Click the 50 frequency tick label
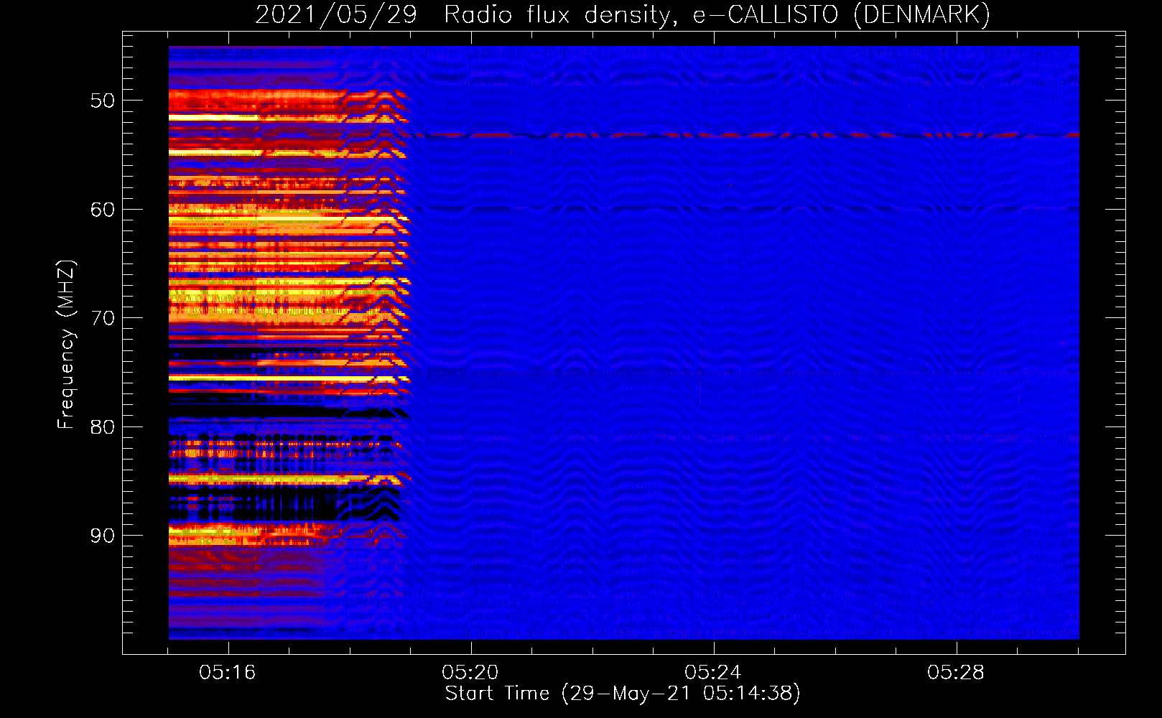 click(x=103, y=101)
